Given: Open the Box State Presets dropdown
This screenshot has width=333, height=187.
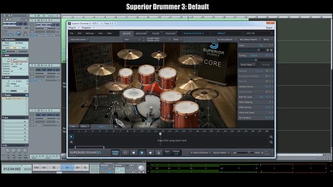Looking at the screenshot, I should 250,39.
